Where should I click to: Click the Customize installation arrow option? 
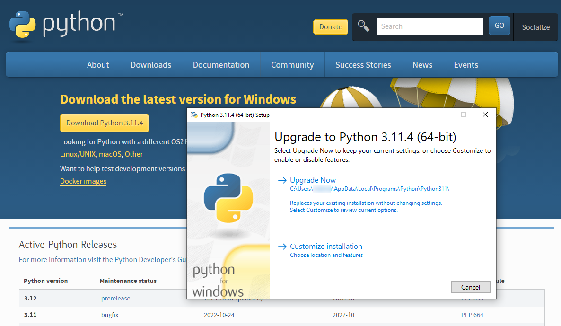coord(326,247)
